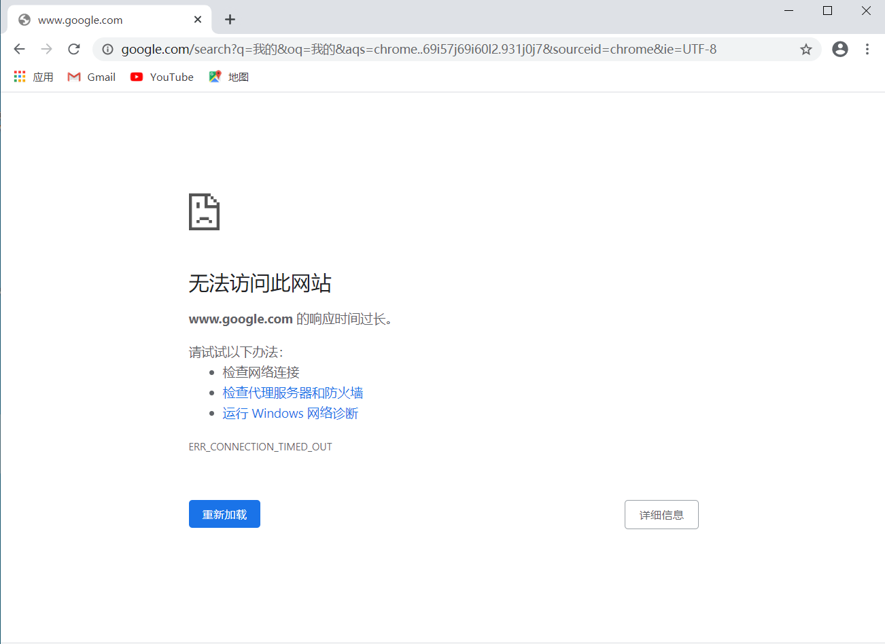Image resolution: width=885 pixels, height=644 pixels.
Task: Click the www.google.com 的响应时间过长 text
Action: coord(291,319)
